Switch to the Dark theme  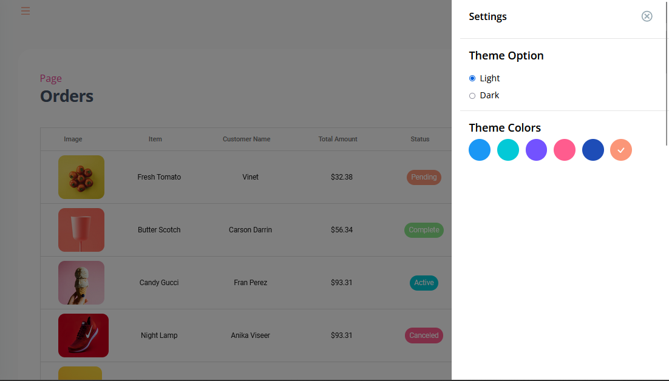[x=472, y=95]
